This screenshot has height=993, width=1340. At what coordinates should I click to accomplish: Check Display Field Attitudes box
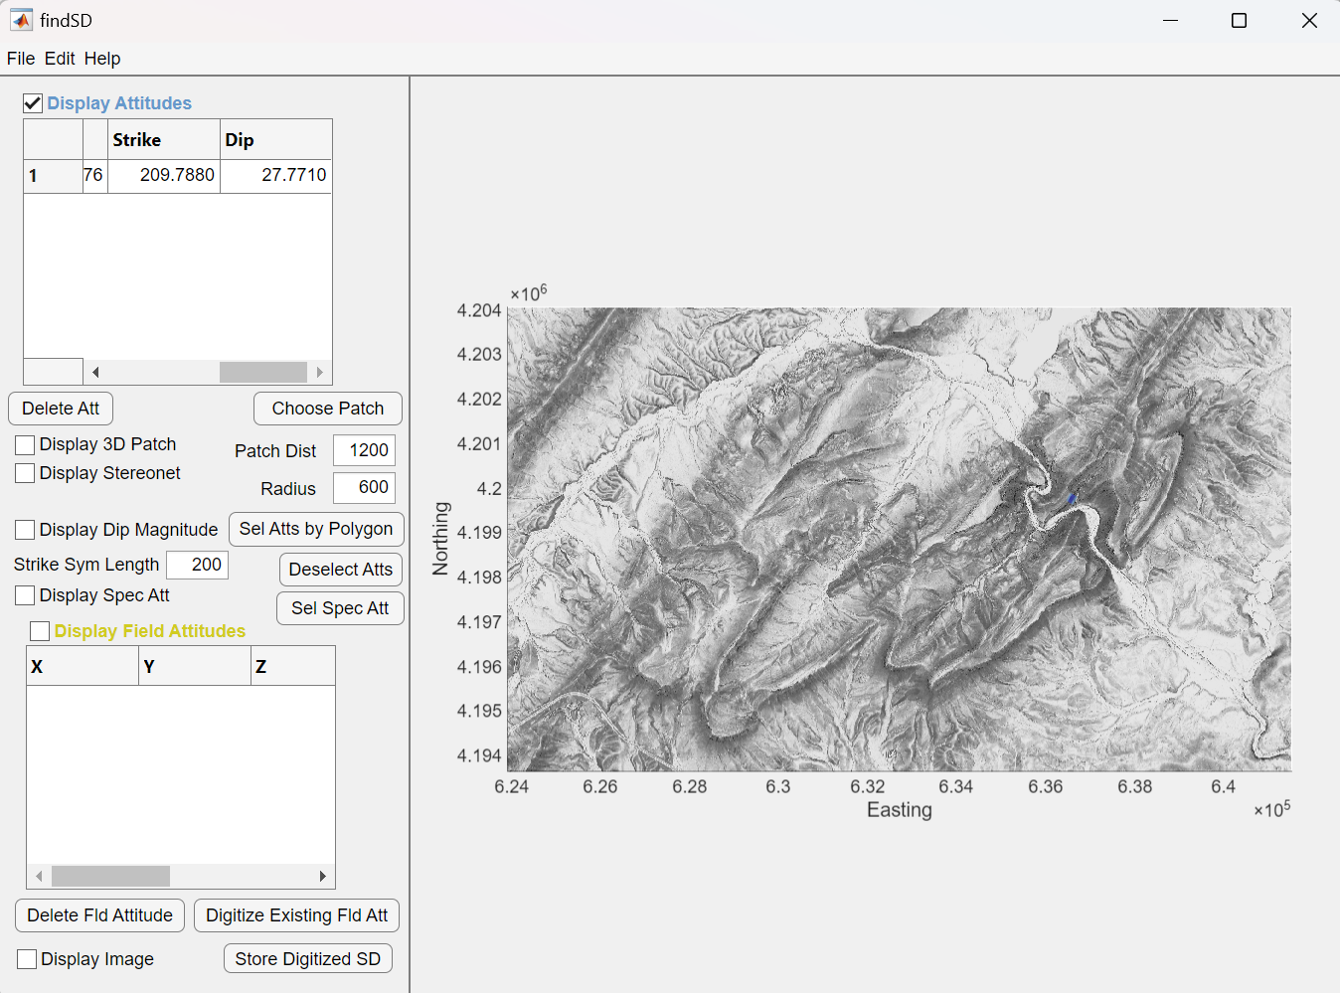40,631
